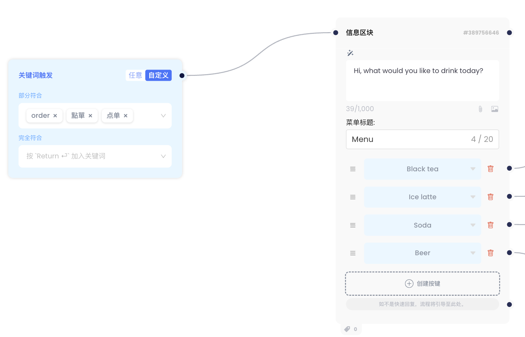
Task: Switch trigger mode to 任意
Action: [135, 76]
